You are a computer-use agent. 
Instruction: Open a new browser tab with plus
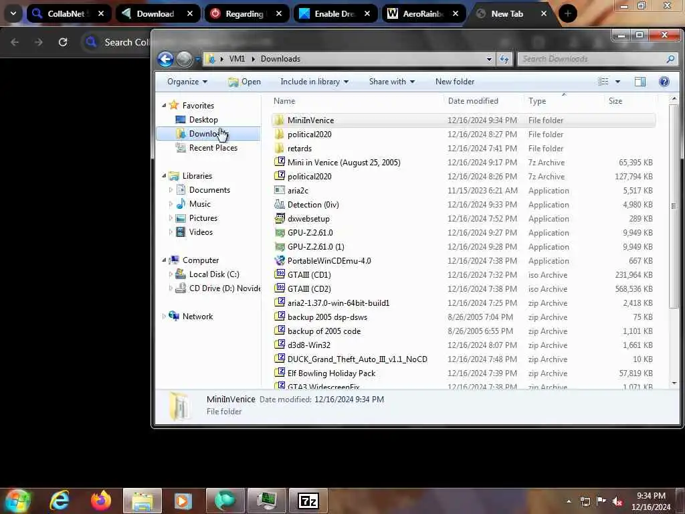pyautogui.click(x=567, y=13)
